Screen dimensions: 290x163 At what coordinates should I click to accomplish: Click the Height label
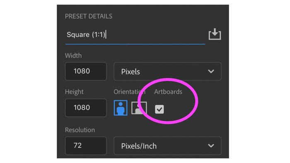pos(74,92)
